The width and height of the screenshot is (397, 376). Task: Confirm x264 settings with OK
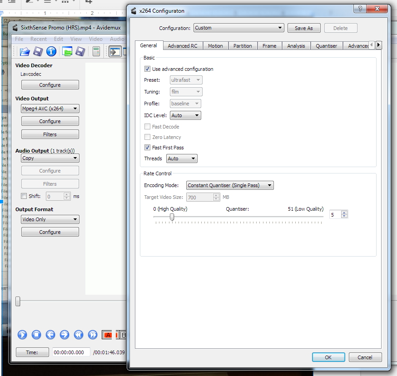pyautogui.click(x=328, y=357)
